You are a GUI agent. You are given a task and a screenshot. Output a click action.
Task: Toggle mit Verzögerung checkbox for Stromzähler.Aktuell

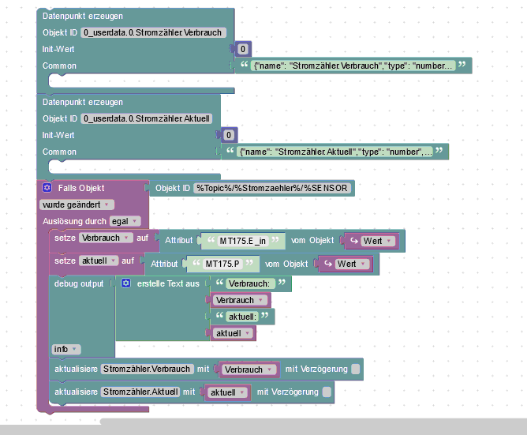[x=327, y=392]
